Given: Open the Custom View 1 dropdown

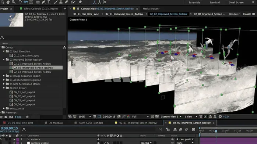Looking at the screenshot, I should (171, 116).
